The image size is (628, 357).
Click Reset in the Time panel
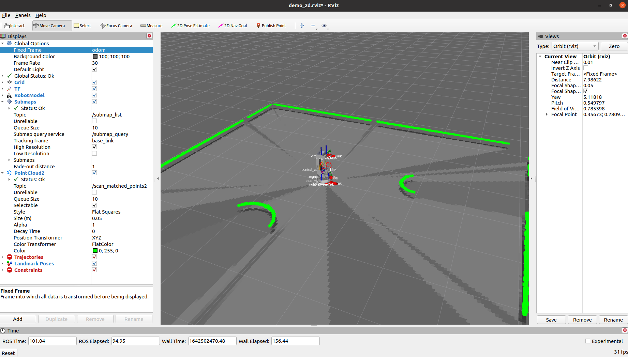coord(8,353)
